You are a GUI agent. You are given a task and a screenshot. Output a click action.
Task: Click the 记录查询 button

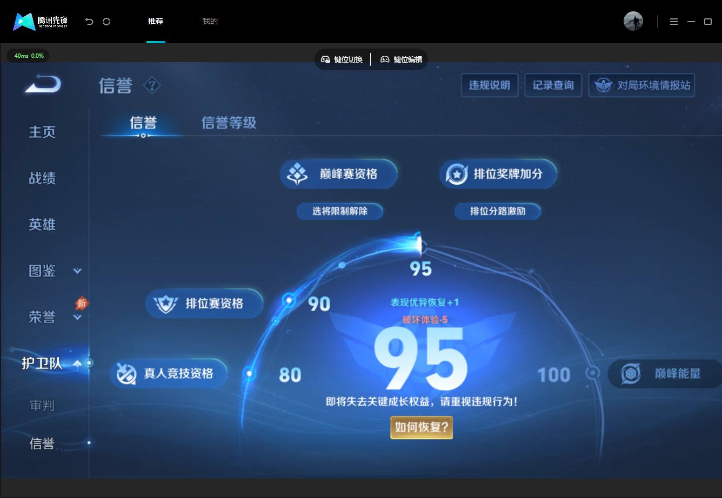click(553, 85)
